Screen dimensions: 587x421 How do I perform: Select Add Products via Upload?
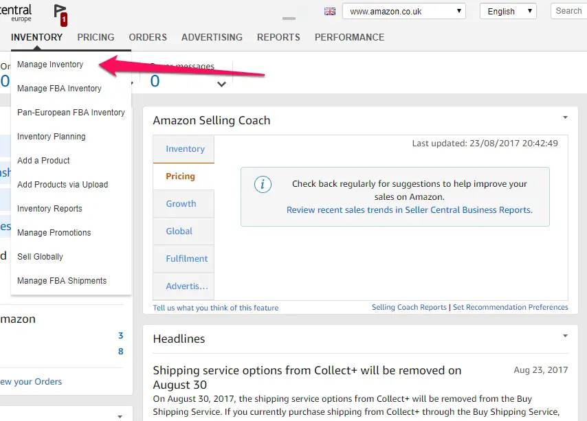pyautogui.click(x=63, y=184)
